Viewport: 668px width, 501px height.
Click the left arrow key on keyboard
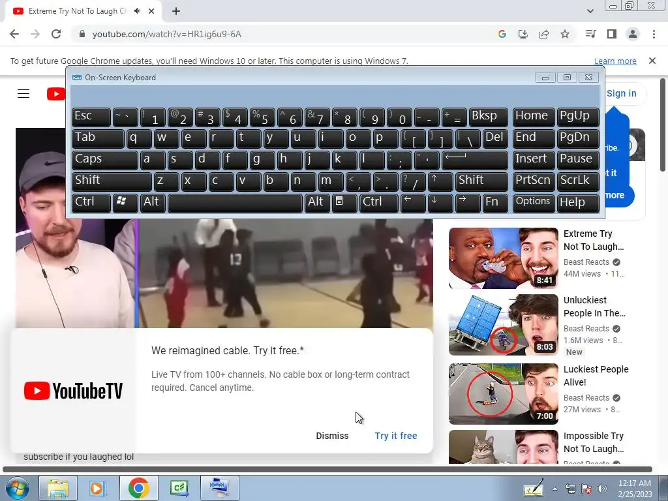click(413, 203)
